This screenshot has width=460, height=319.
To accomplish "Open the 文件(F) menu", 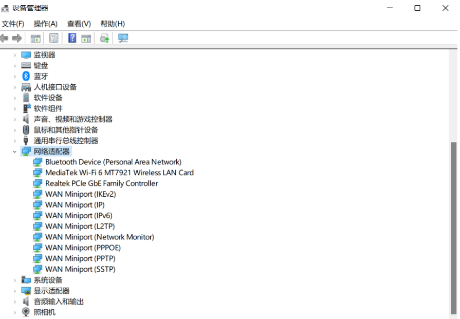I will (x=13, y=24).
